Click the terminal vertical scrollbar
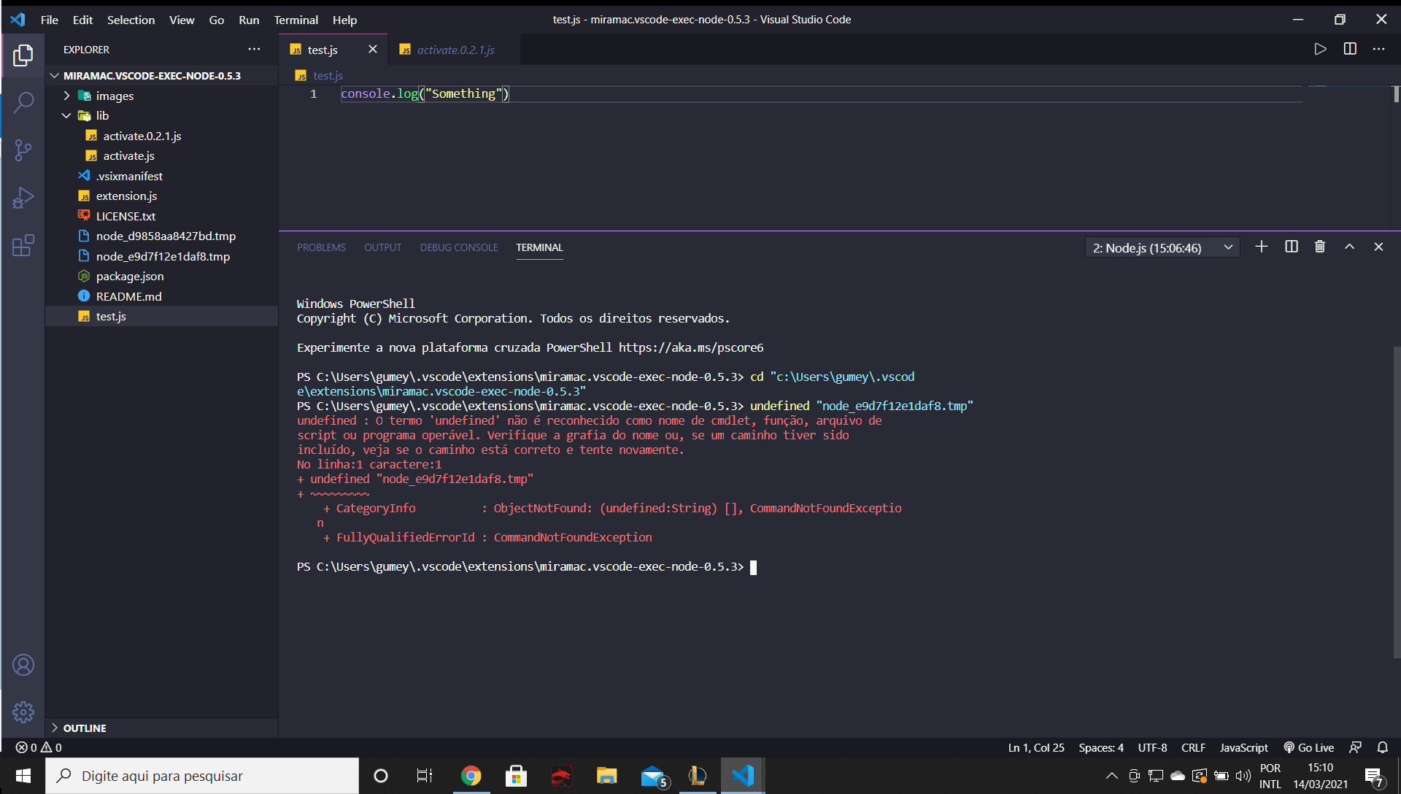This screenshot has width=1401, height=794. pyautogui.click(x=1396, y=502)
